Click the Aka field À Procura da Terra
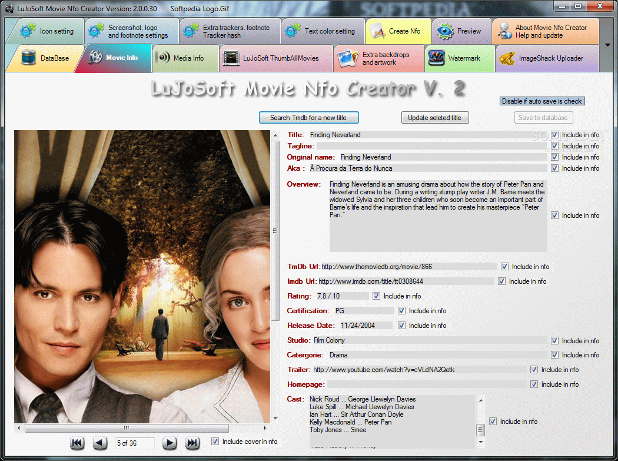 coord(428,168)
